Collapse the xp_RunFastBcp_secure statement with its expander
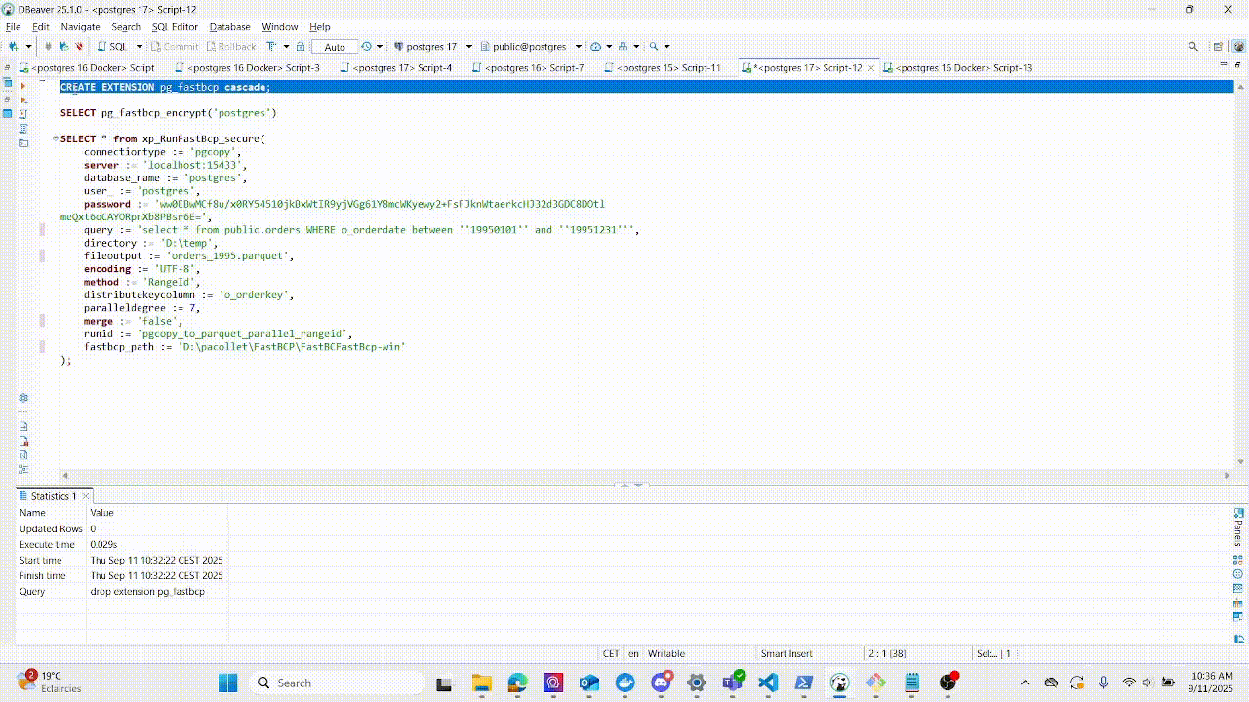Image resolution: width=1249 pixels, height=702 pixels. click(55, 138)
